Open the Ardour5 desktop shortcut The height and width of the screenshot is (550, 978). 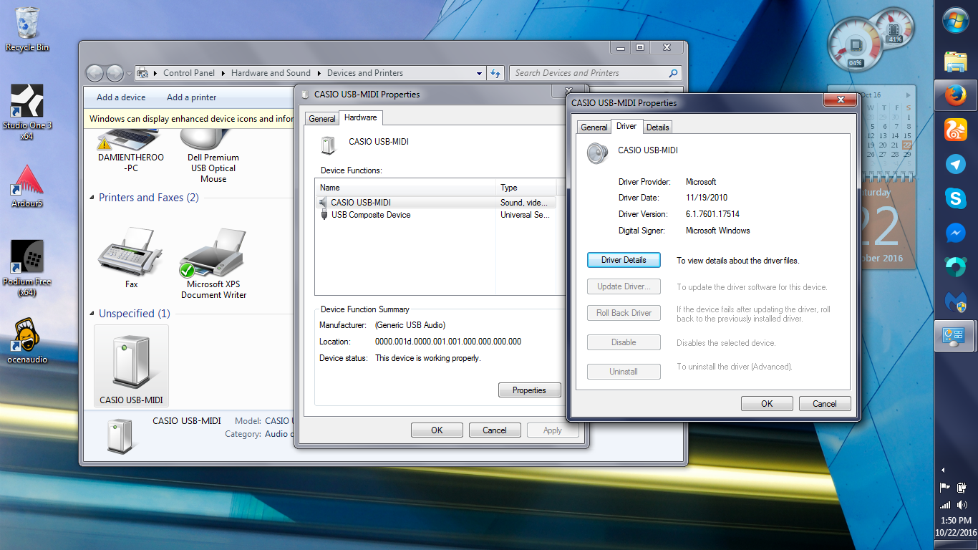(27, 186)
